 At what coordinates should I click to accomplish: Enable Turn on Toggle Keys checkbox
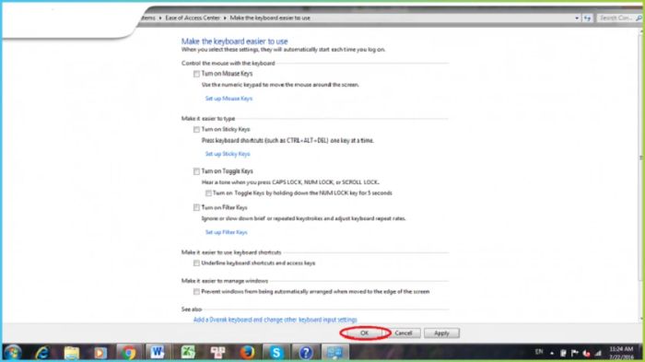[196, 171]
